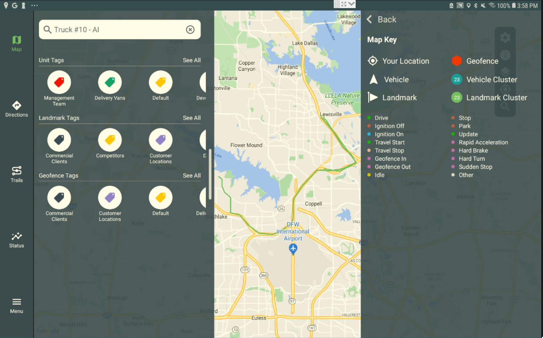Open the map layers icon
The width and height of the screenshot is (543, 338).
505,71
